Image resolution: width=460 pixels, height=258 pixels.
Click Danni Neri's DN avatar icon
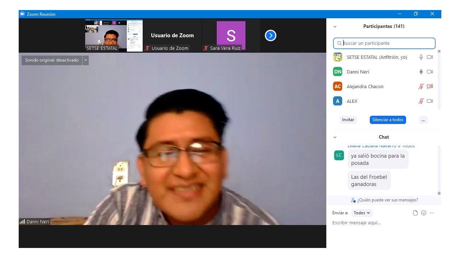tap(337, 72)
